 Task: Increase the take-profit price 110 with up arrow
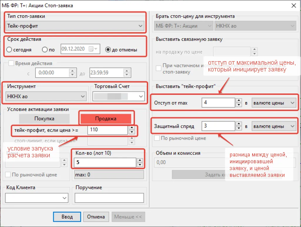click(x=132, y=128)
